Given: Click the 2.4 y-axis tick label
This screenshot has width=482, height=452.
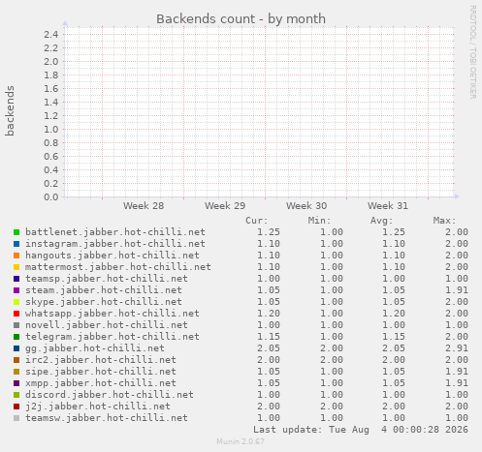Looking at the screenshot, I should pyautogui.click(x=51, y=34).
